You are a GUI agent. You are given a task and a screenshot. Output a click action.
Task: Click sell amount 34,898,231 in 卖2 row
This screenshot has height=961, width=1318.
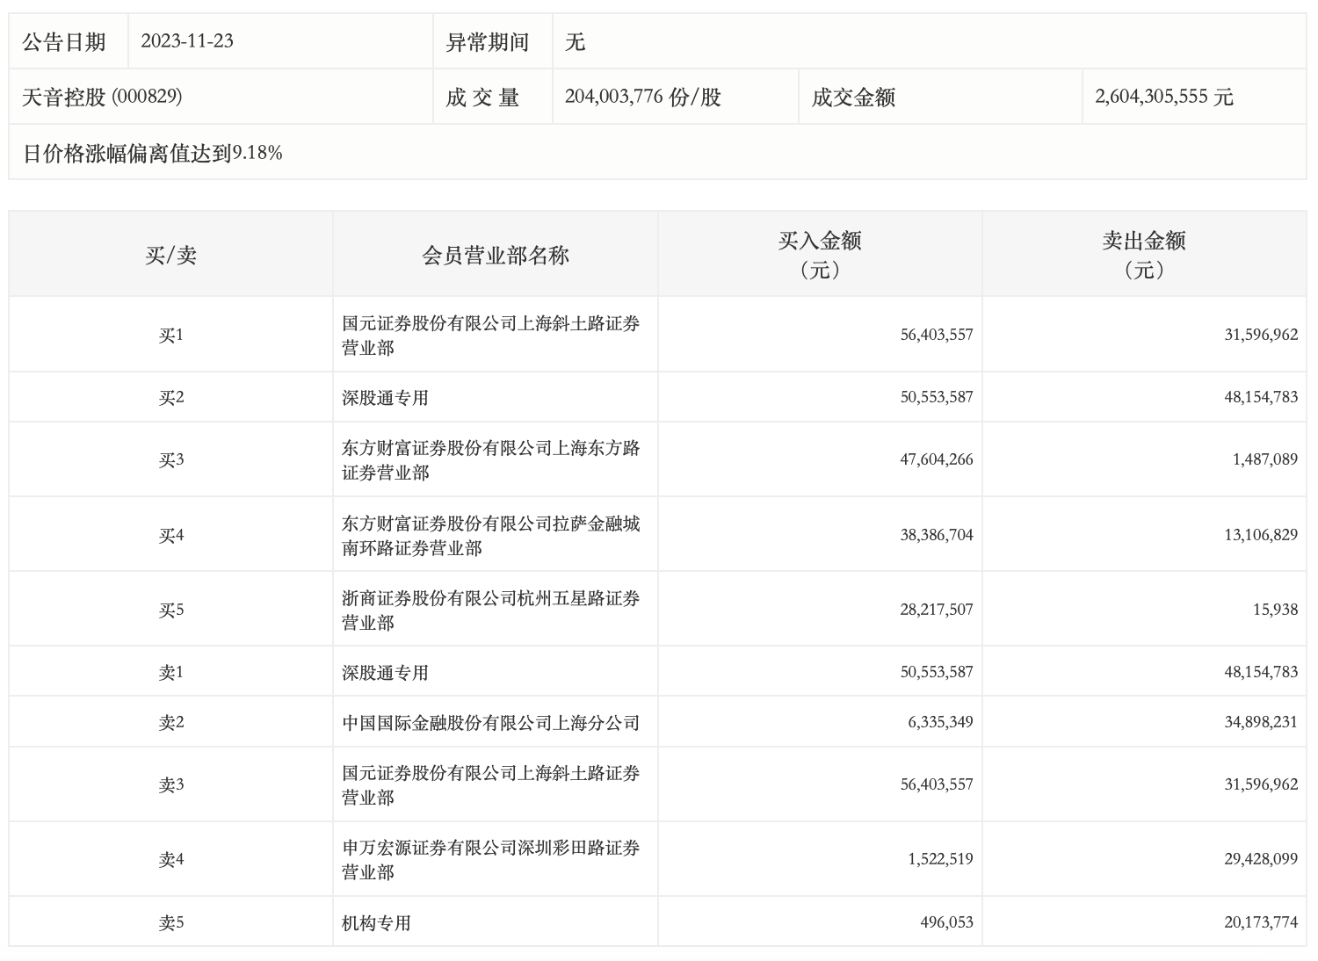(x=1260, y=722)
